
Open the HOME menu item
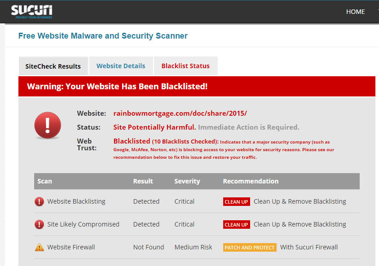coord(355,12)
